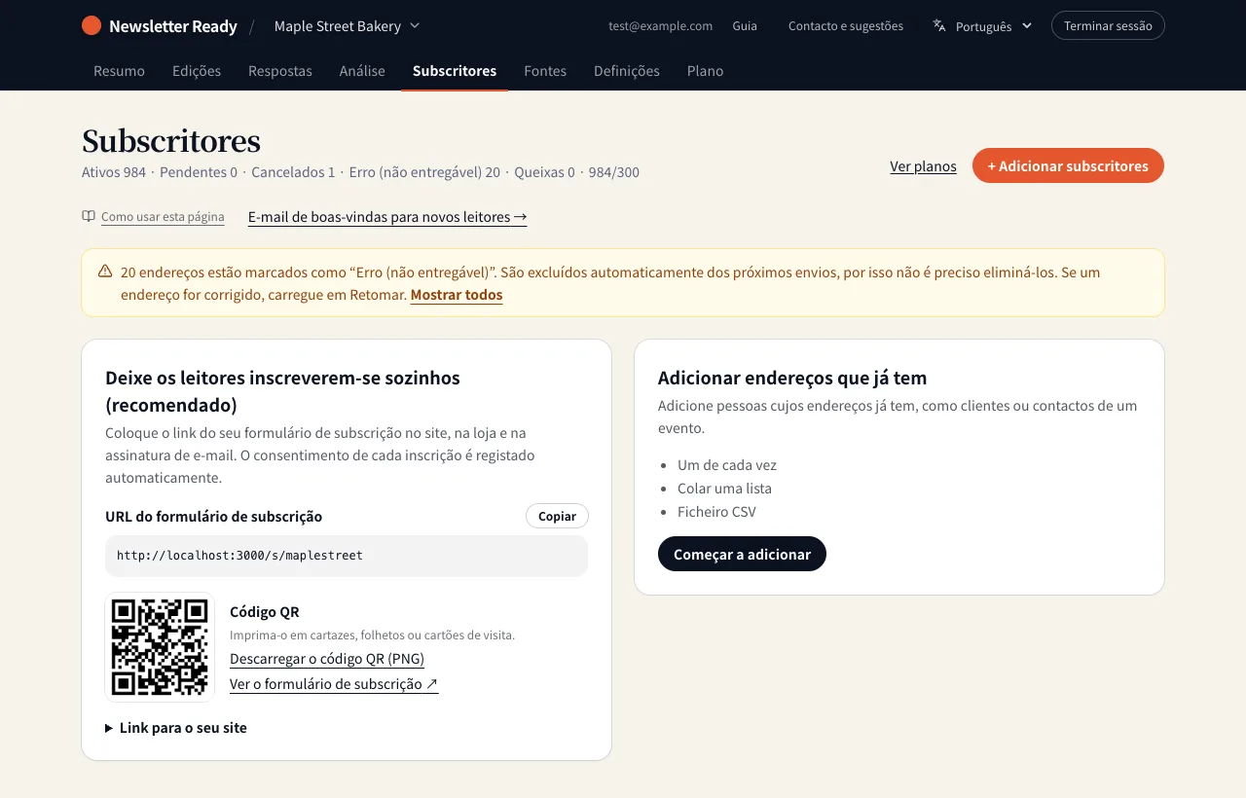The height and width of the screenshot is (798, 1246).
Task: Open the Edições tab
Action: coord(197,70)
